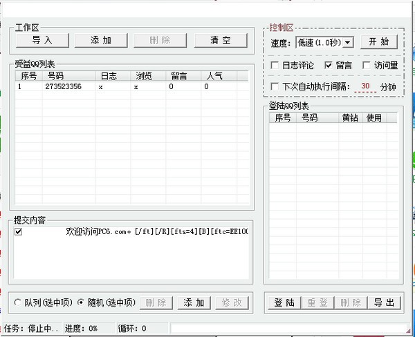Select the 队列(选中项) radio option
Image resolution: width=415 pixels, height=337 pixels.
pyautogui.click(x=18, y=302)
